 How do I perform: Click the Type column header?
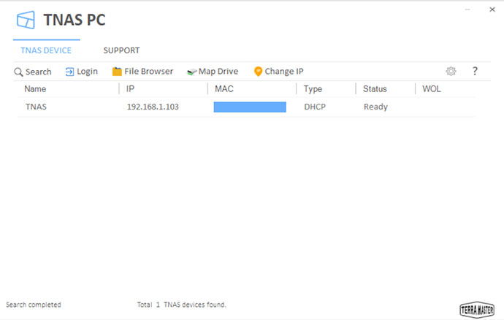(313, 89)
